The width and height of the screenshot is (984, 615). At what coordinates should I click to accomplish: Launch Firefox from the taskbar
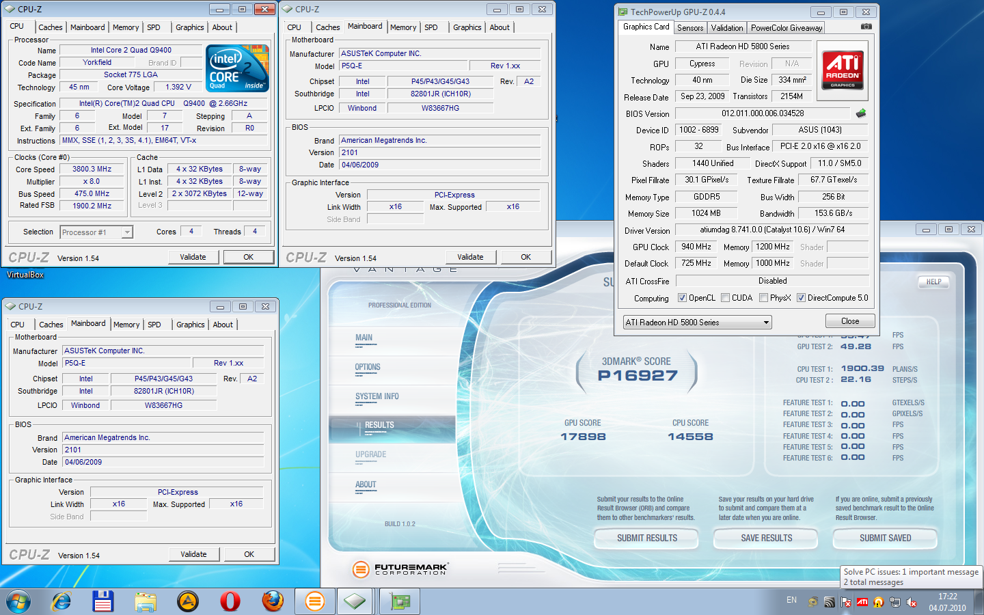click(x=273, y=601)
